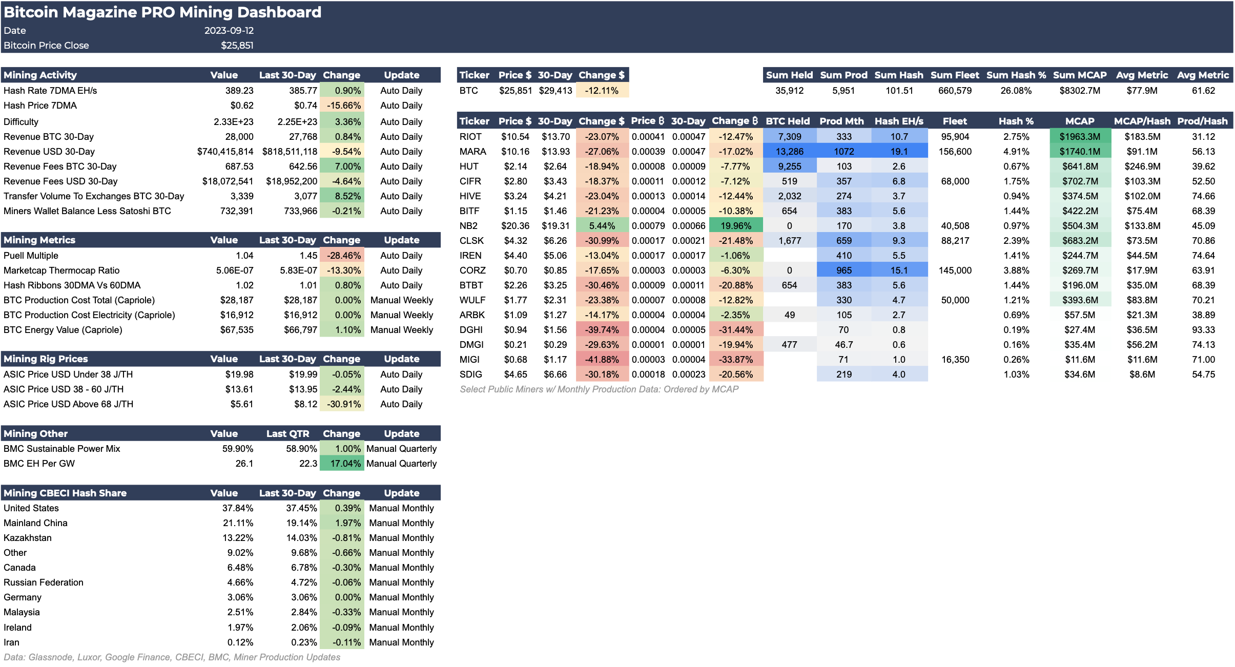Image resolution: width=1235 pixels, height=667 pixels.
Task: Select BTBT Prod/Hash value 68.39
Action: point(1203,285)
